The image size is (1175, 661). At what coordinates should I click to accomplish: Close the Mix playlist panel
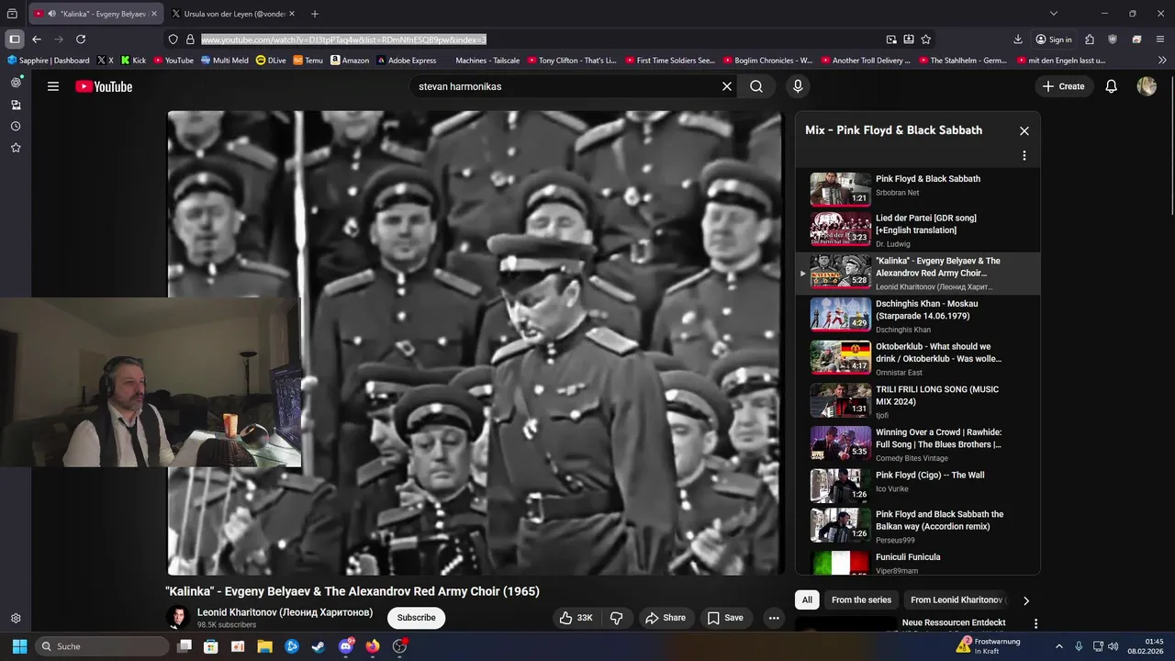pos(1024,131)
